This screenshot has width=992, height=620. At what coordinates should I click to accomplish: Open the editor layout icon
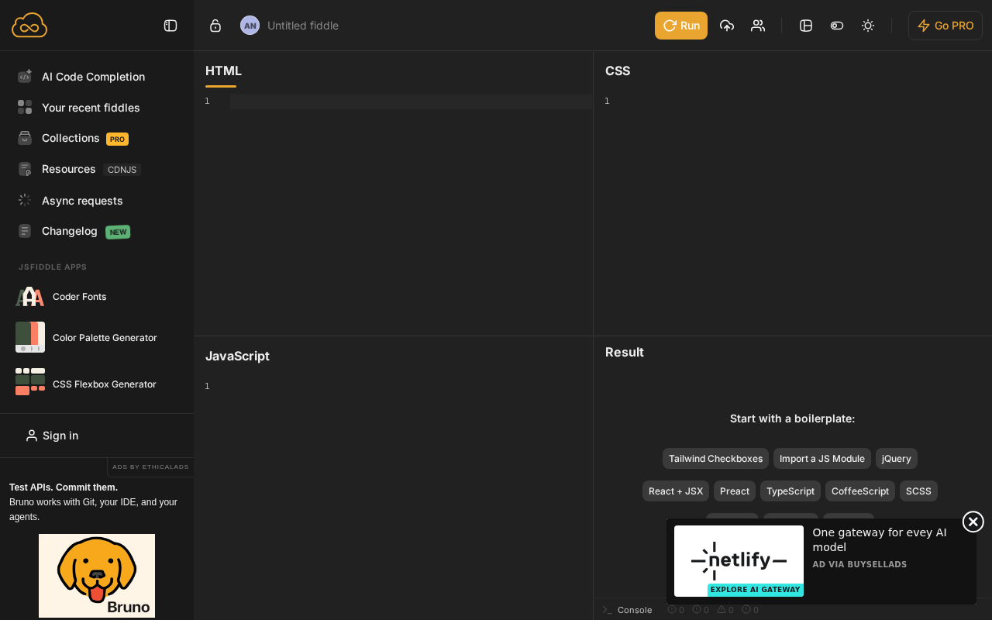click(806, 26)
